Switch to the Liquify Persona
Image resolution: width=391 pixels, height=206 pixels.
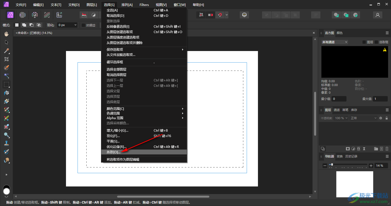click(x=23, y=15)
